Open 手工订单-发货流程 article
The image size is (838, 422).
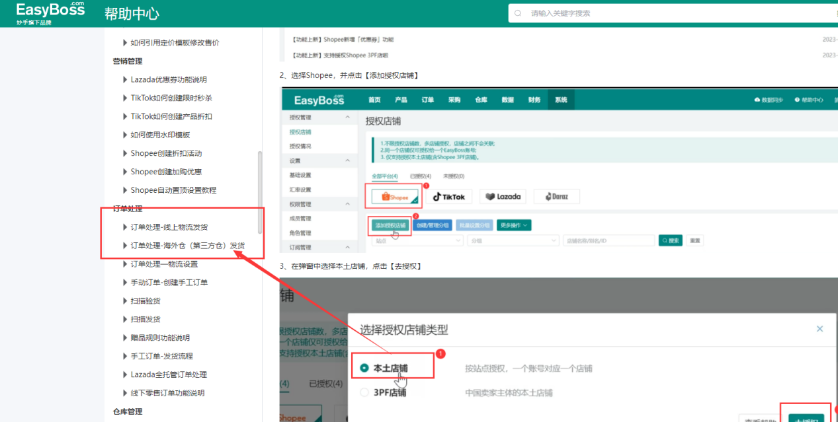point(161,356)
